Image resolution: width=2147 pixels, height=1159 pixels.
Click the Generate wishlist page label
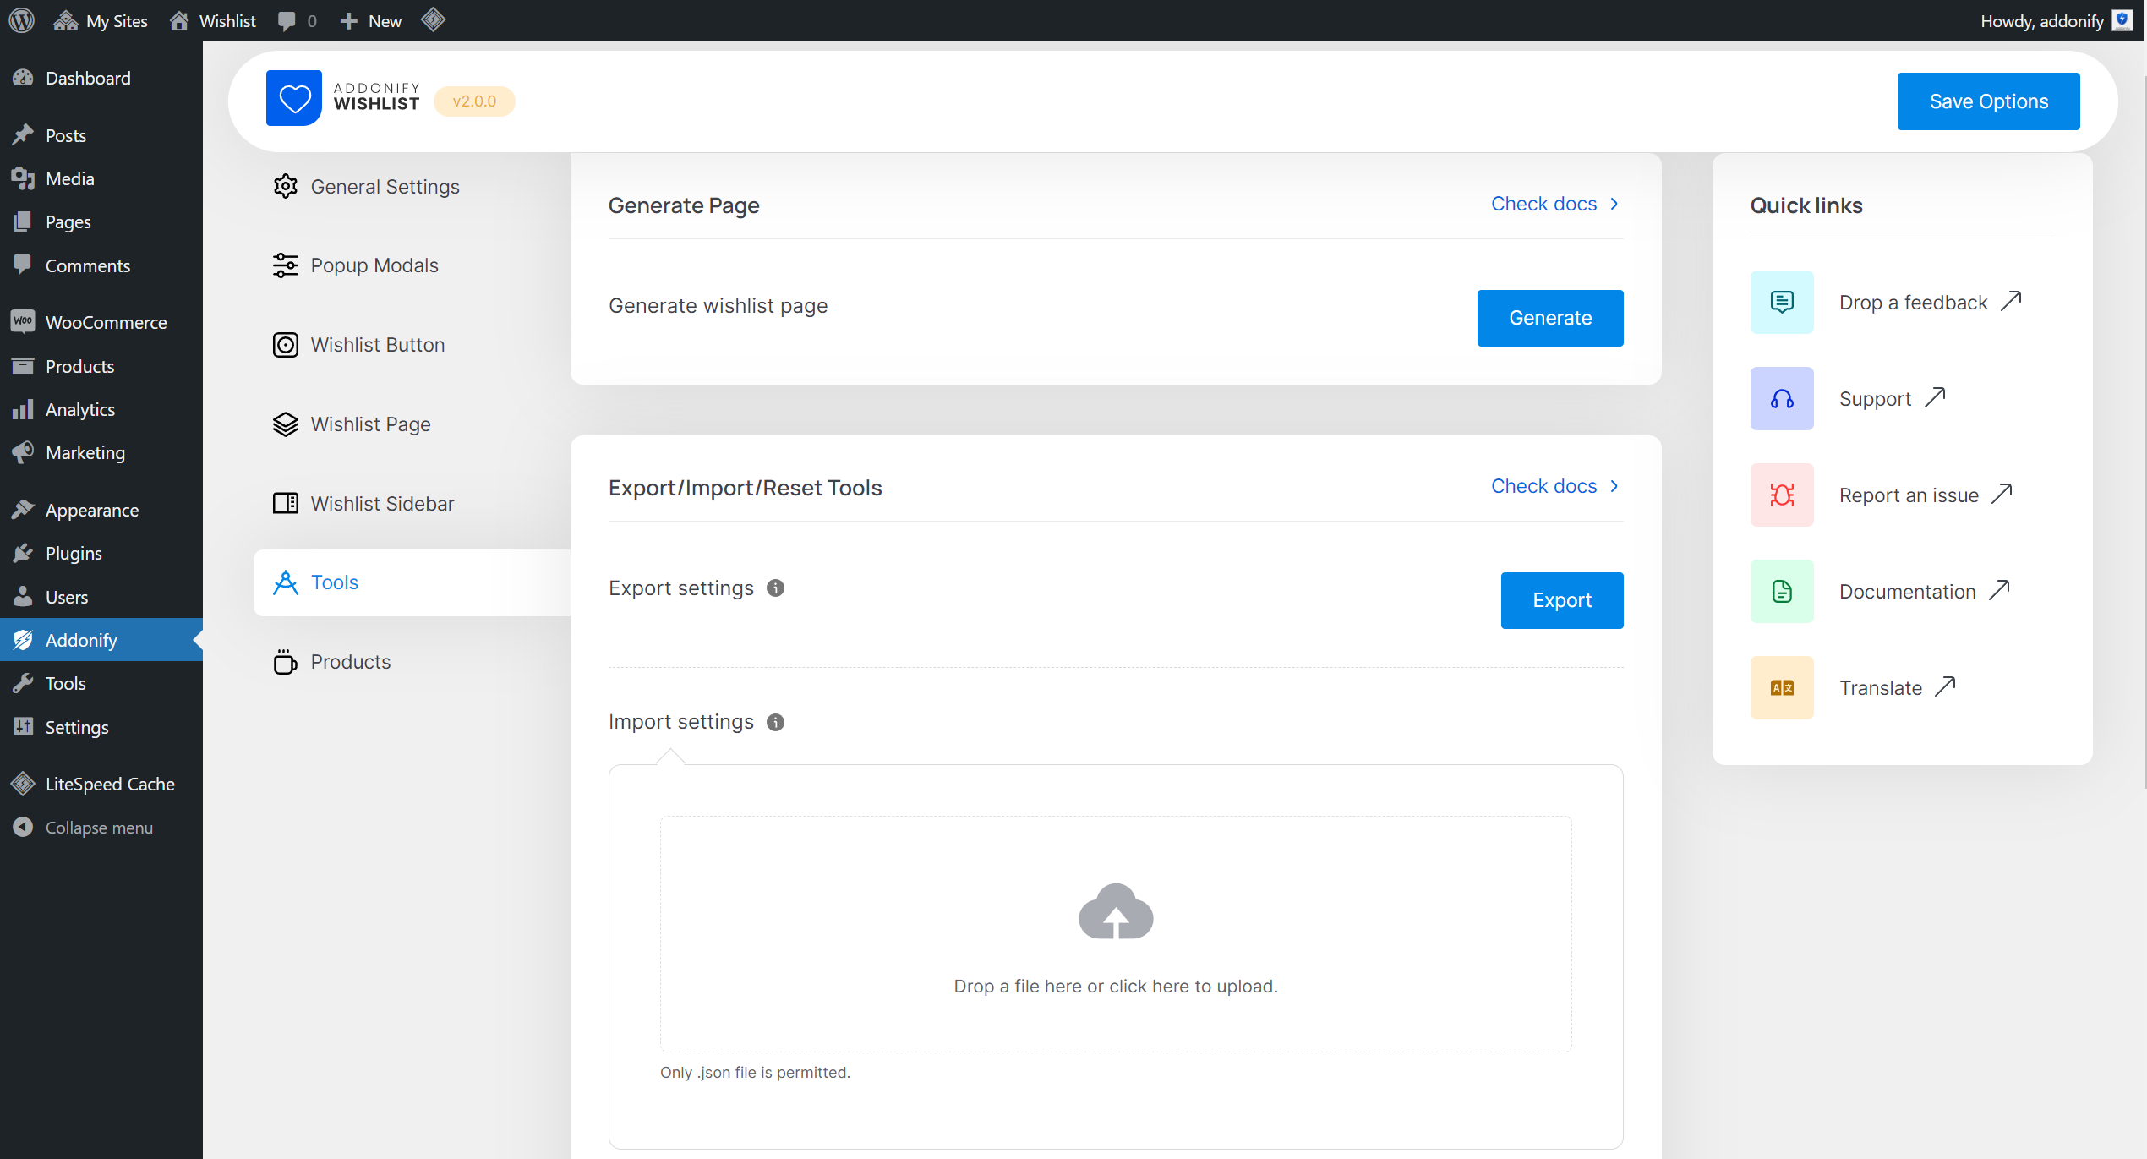pyautogui.click(x=718, y=306)
